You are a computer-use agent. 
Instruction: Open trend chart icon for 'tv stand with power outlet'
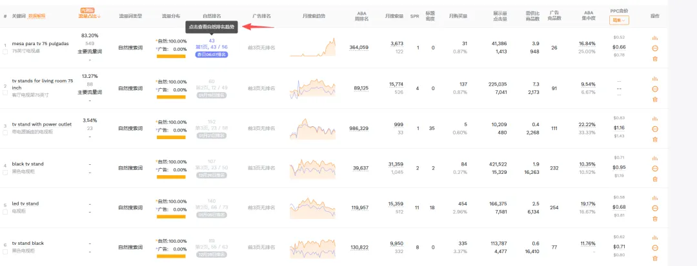click(655, 119)
